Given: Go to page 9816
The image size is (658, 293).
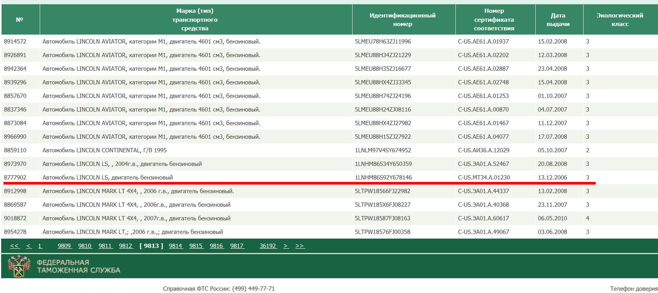Looking at the screenshot, I should 217,246.
